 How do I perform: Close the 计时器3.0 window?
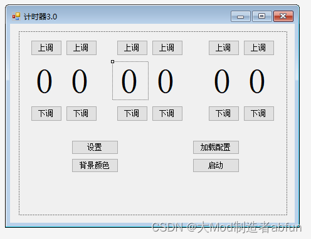283,16
